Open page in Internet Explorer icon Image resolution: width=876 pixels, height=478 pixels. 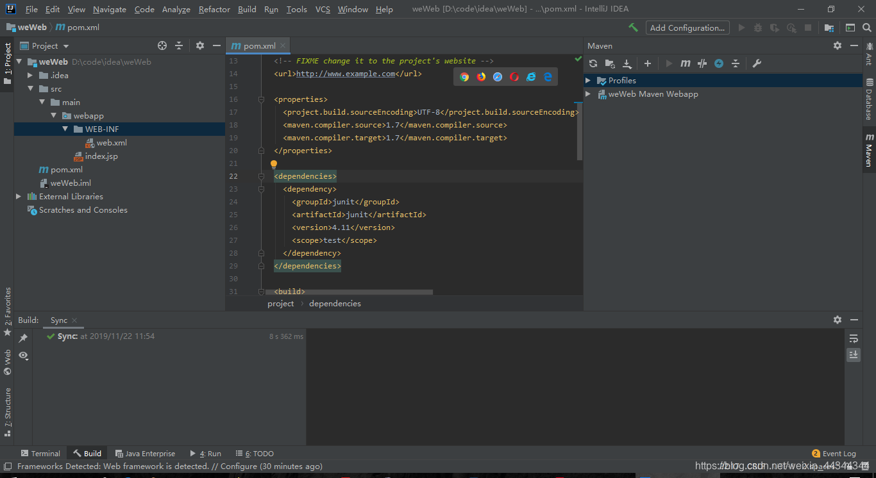(531, 77)
